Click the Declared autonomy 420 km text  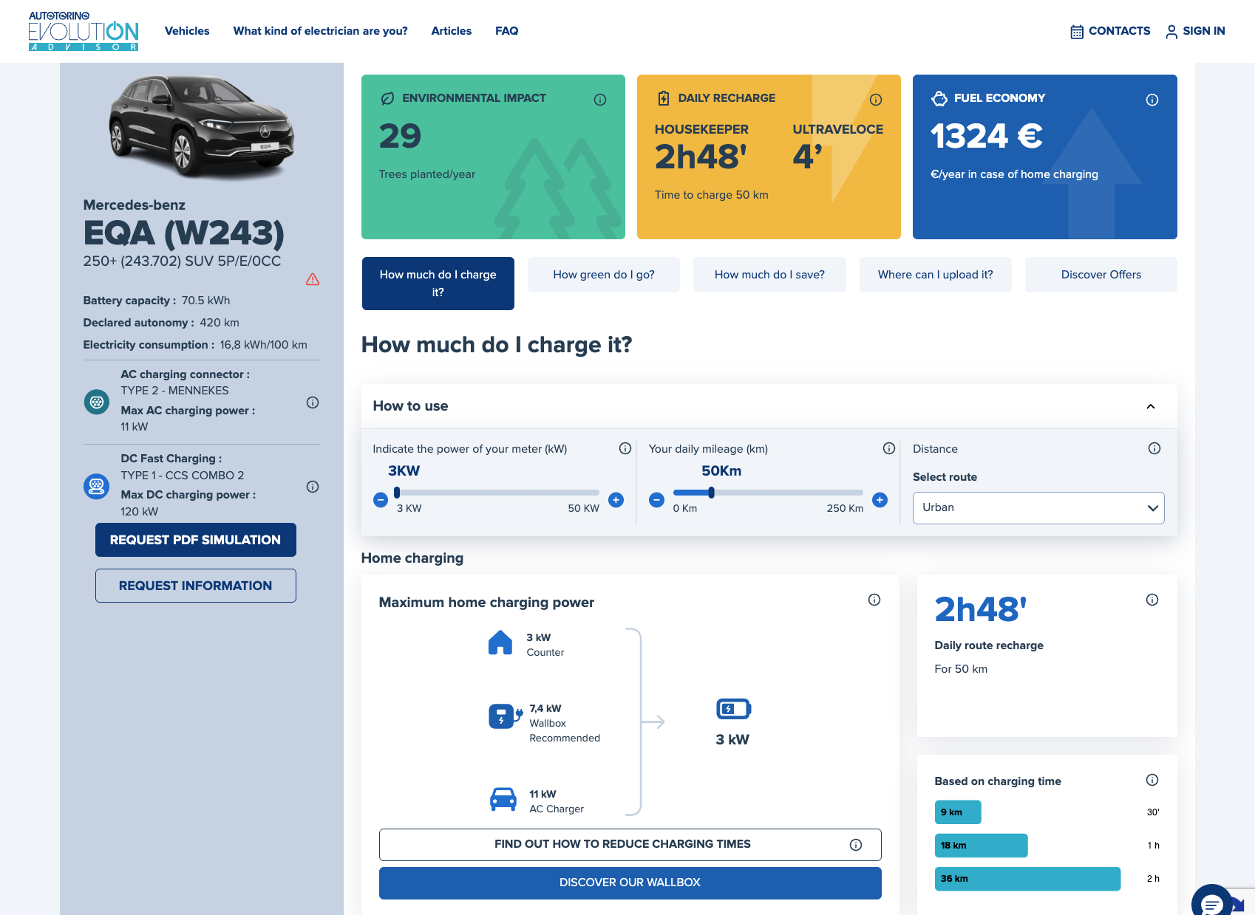click(161, 323)
